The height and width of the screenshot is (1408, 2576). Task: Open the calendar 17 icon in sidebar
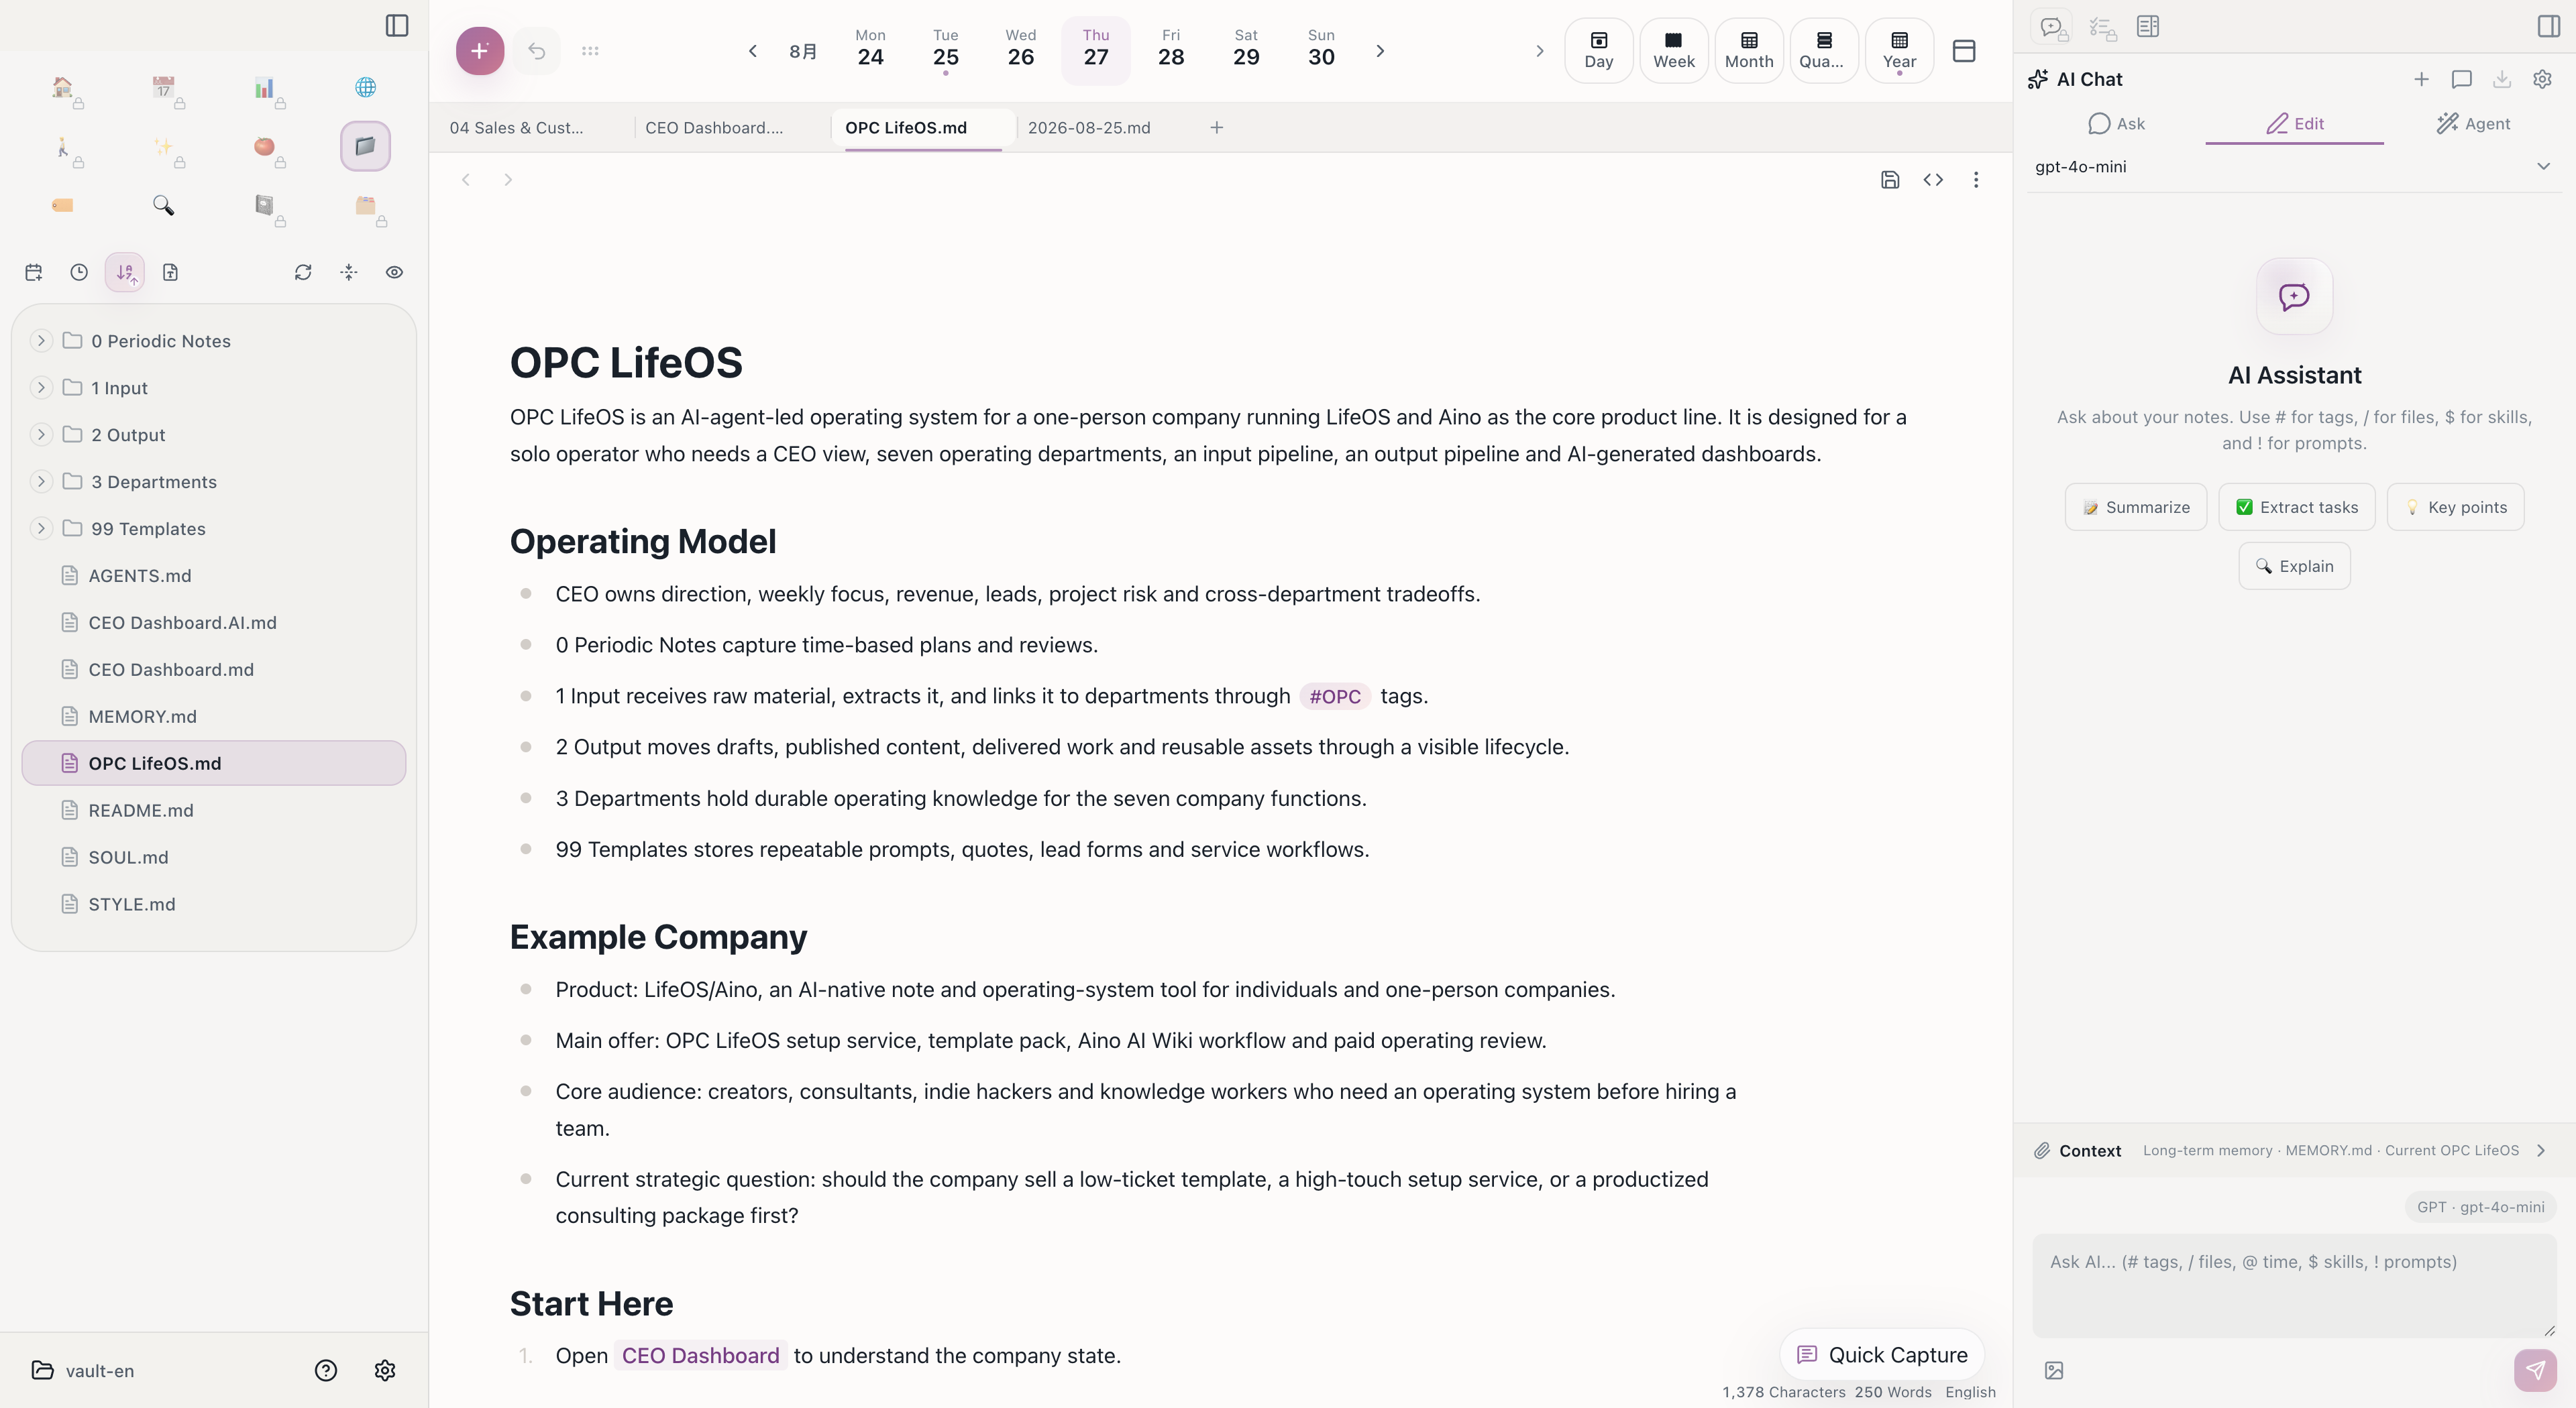164,88
